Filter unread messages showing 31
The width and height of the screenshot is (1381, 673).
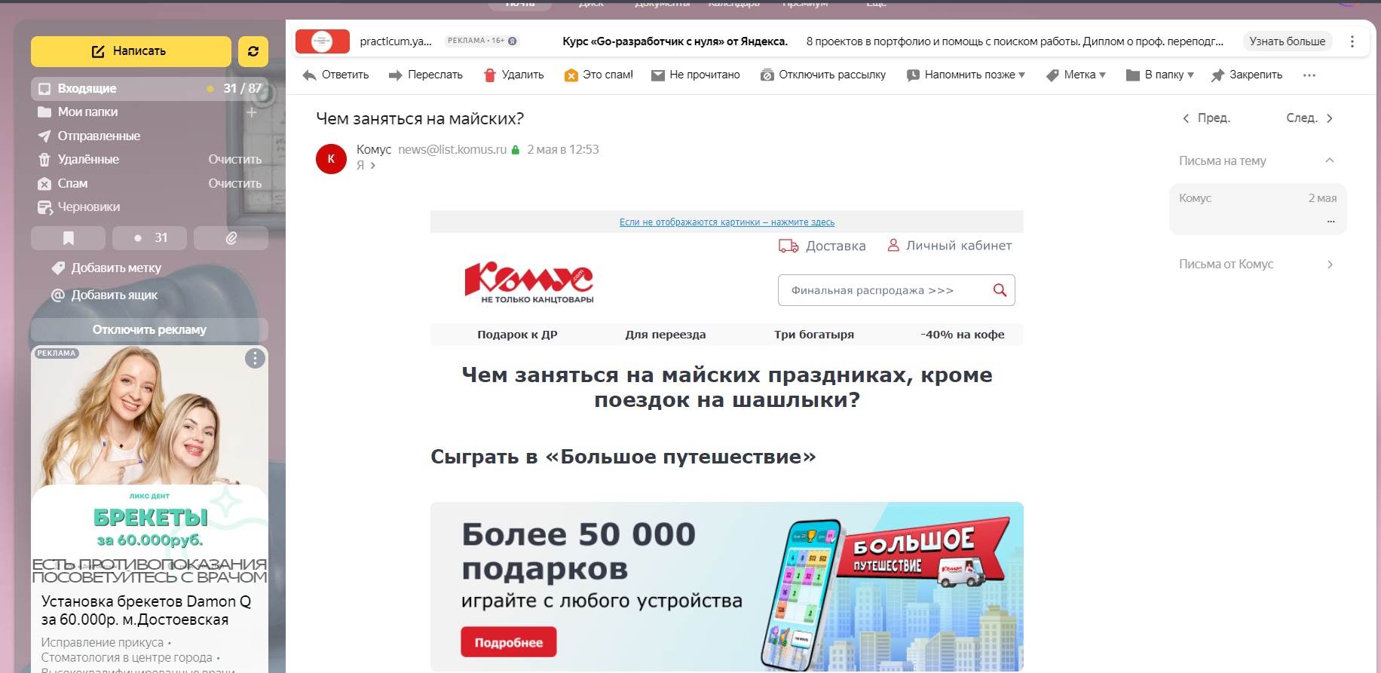pos(149,238)
